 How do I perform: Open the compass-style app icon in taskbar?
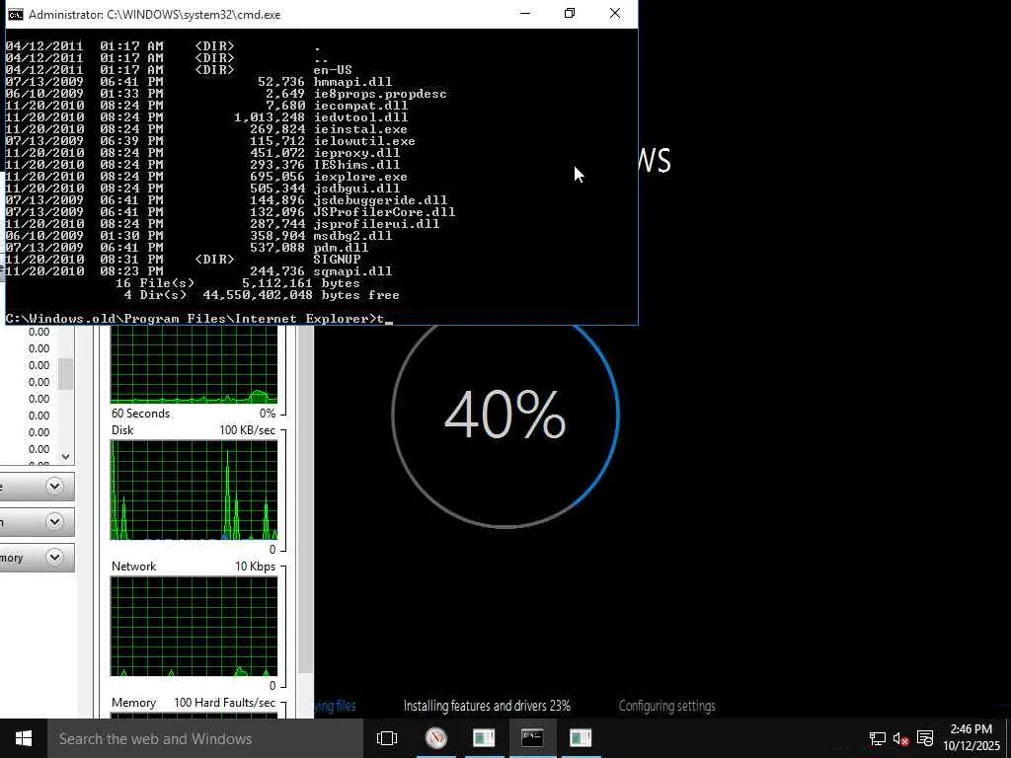pos(436,738)
